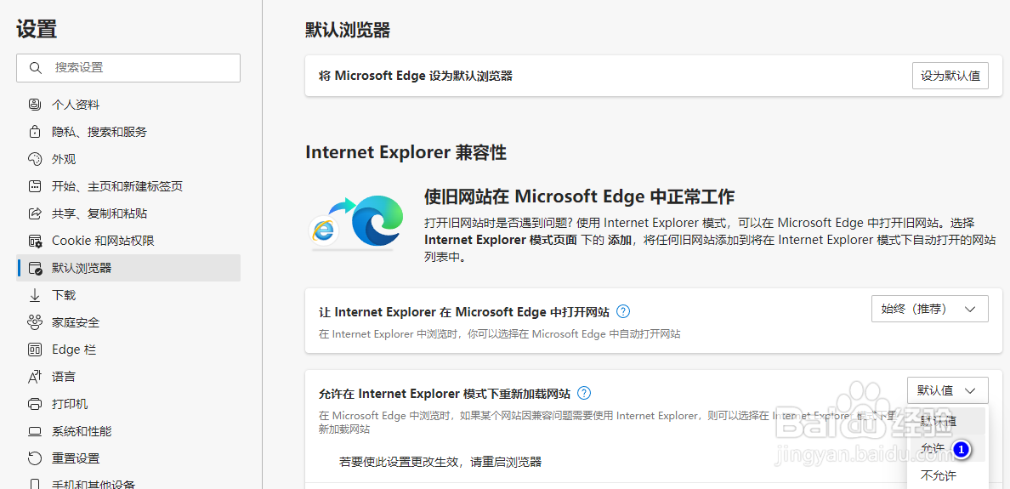Screen dimensions: 1010x489
Task: Click the Edge 栏 sidebar icon
Action: pos(35,350)
